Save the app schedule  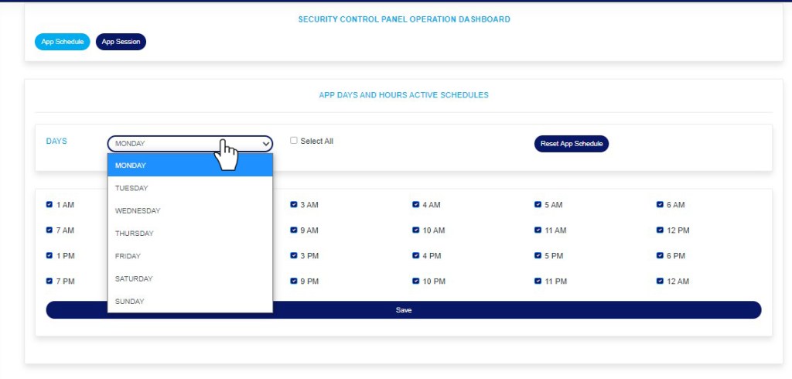tap(403, 310)
